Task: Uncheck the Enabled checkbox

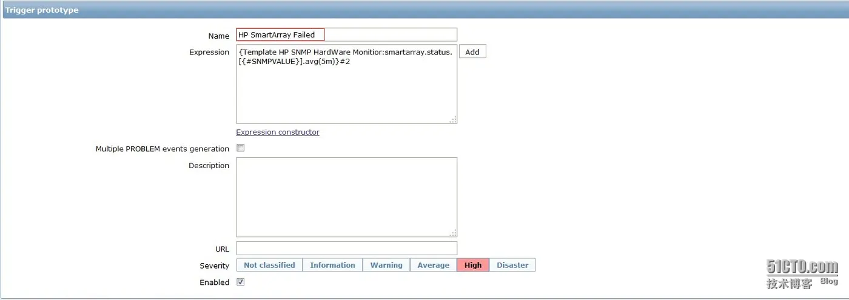Action: 240,282
